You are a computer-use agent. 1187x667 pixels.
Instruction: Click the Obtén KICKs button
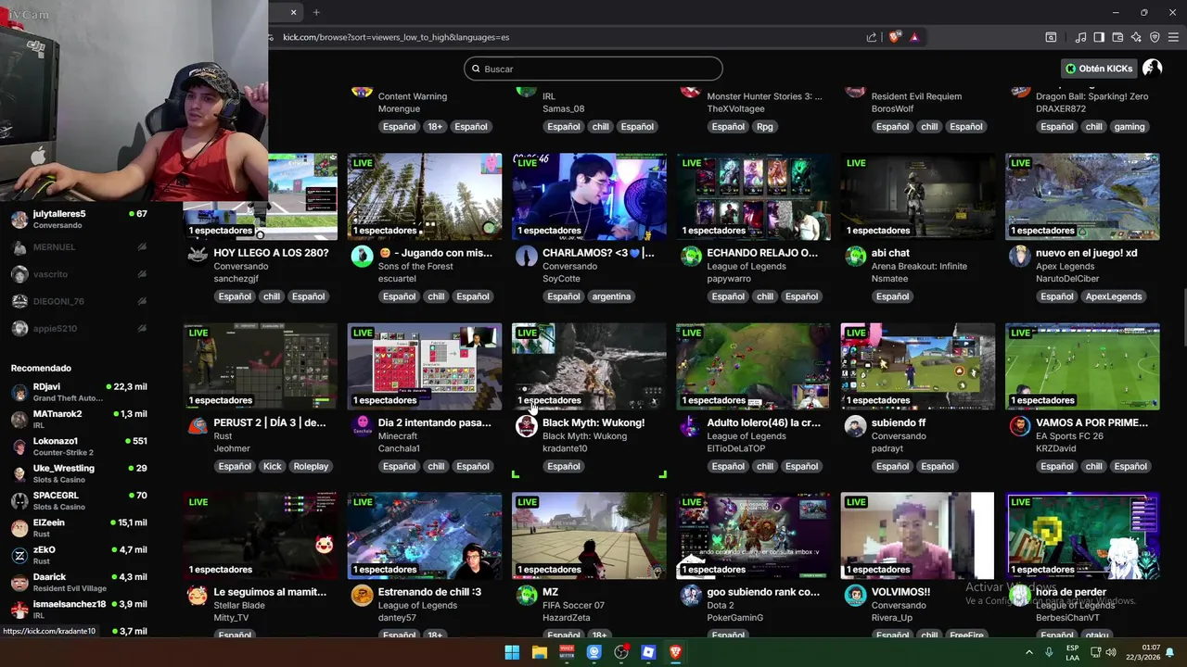coord(1099,69)
